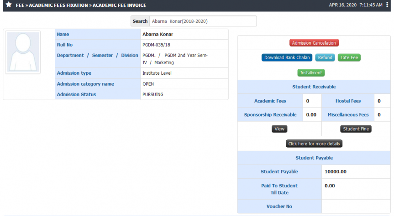Click the Hostel Fees label

click(348, 101)
